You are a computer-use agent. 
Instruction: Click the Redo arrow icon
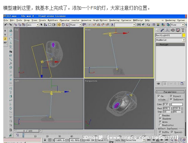pyautogui.click(x=10, y=25)
